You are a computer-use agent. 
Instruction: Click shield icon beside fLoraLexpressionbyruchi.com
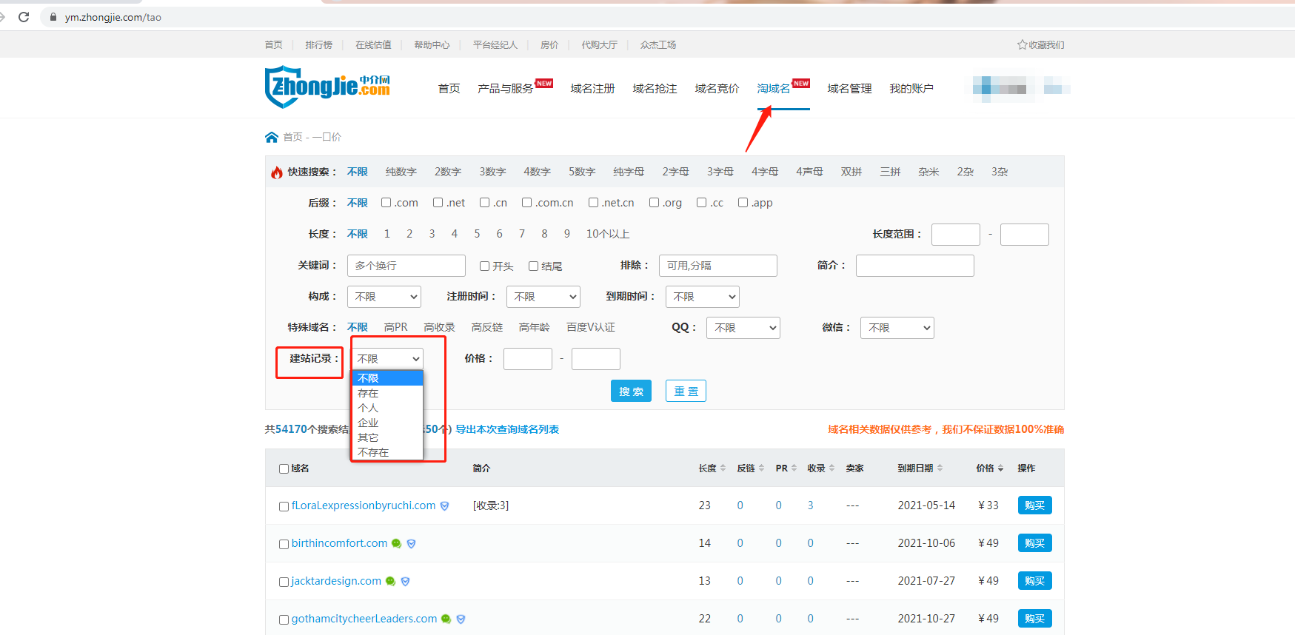(444, 506)
